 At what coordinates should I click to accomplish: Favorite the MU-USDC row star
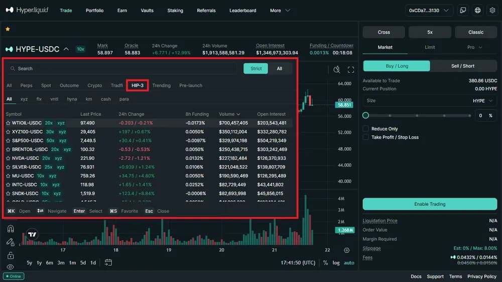[x=8, y=176]
